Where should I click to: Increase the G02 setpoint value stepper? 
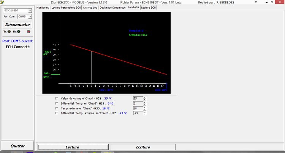[x=145, y=97]
